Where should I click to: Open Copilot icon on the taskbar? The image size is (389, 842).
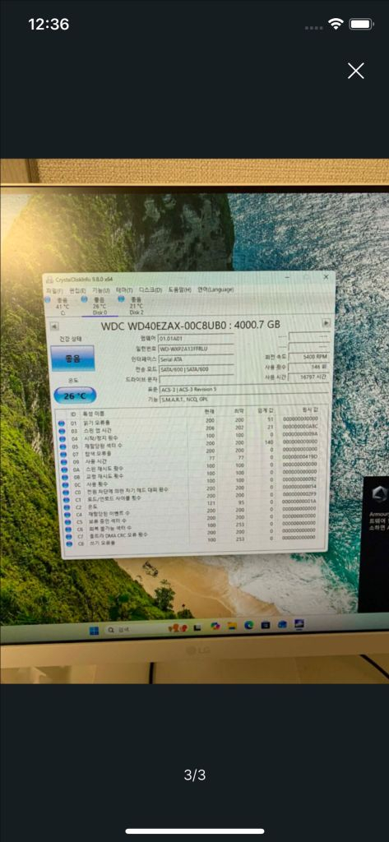point(215,626)
